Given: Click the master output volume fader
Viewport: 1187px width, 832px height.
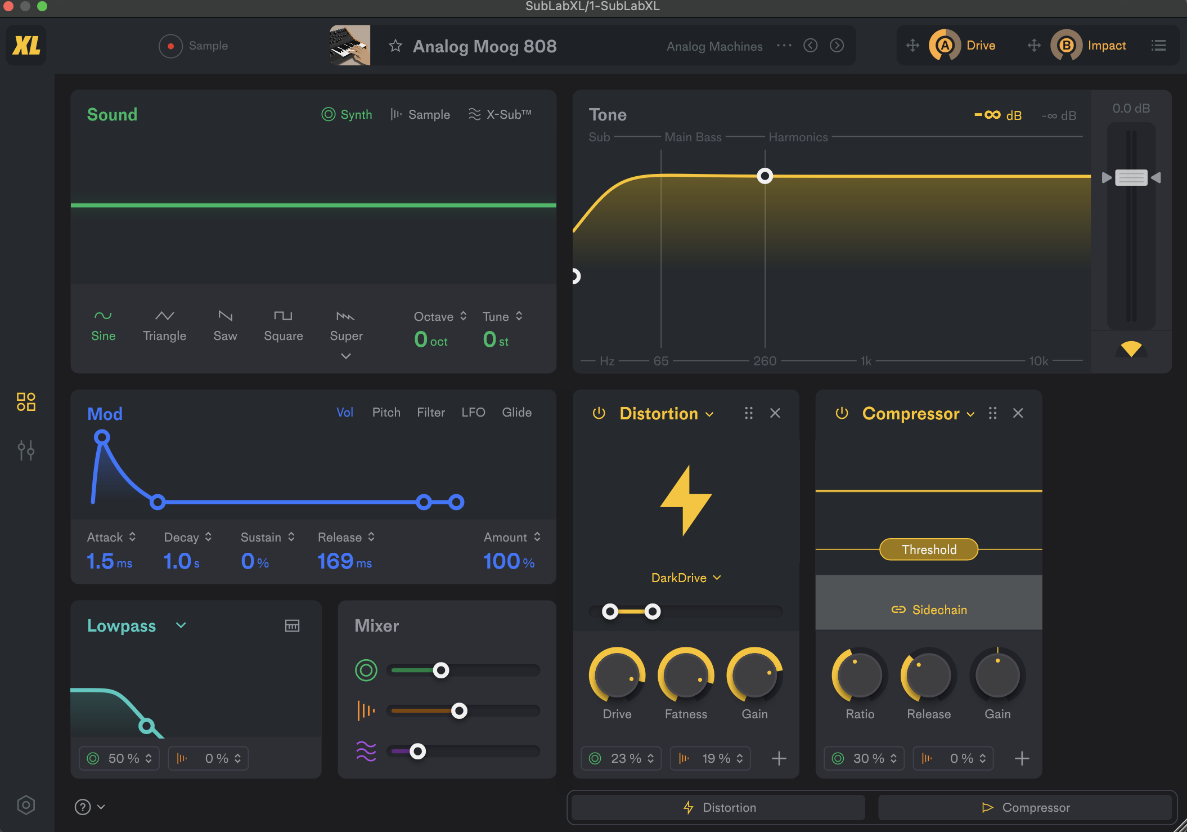Looking at the screenshot, I should 1131,177.
